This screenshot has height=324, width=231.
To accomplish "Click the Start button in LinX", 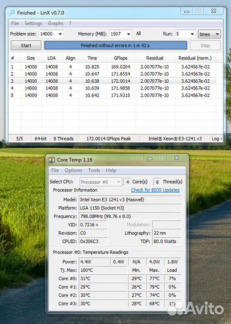I will 26,46.
